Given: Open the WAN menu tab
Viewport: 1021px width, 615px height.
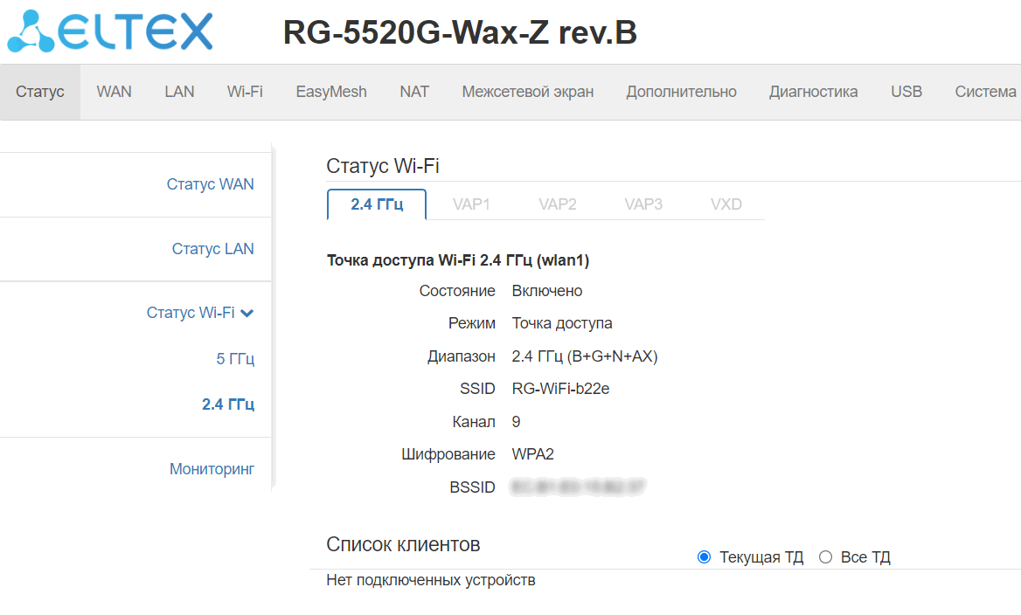Looking at the screenshot, I should coord(114,92).
